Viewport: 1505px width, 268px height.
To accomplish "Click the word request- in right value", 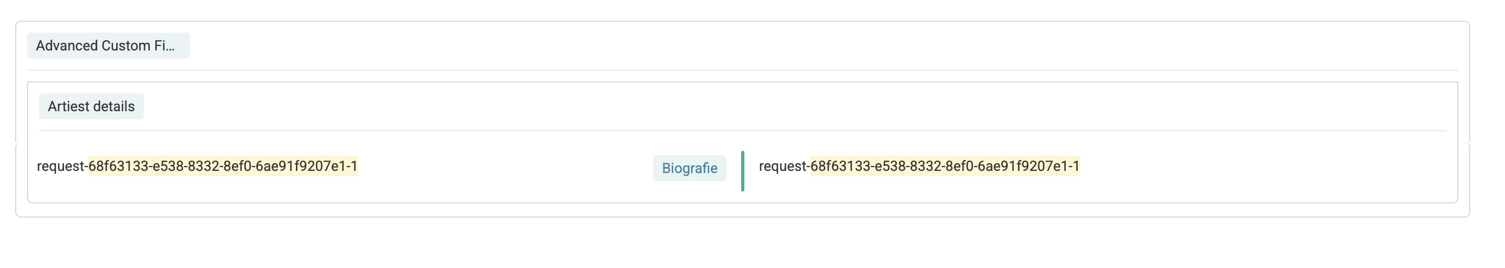I will click(784, 167).
